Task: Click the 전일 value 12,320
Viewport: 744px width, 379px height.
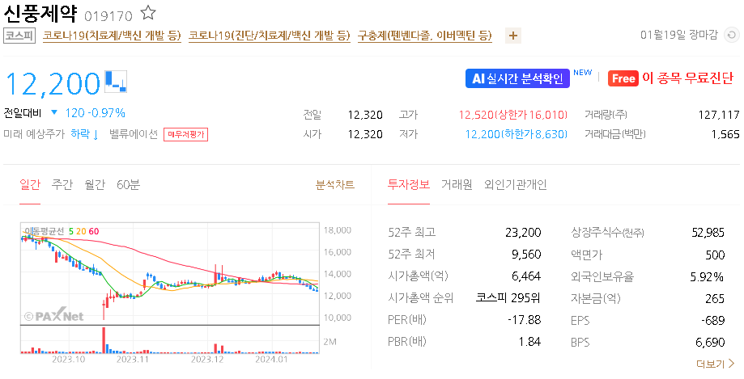Action: [x=365, y=115]
